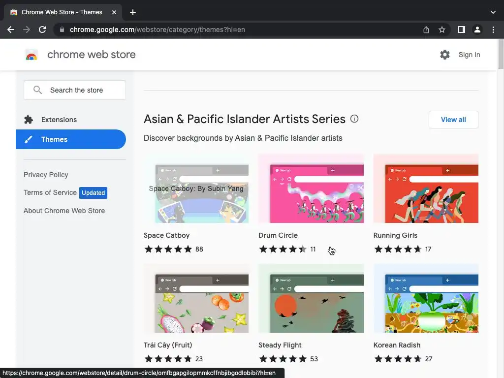This screenshot has height=378, width=504.
Task: Click Space Catboy's star rating
Action: click(x=168, y=249)
